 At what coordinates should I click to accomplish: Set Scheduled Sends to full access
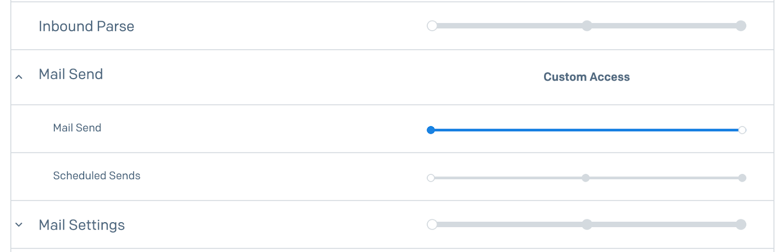click(x=742, y=178)
